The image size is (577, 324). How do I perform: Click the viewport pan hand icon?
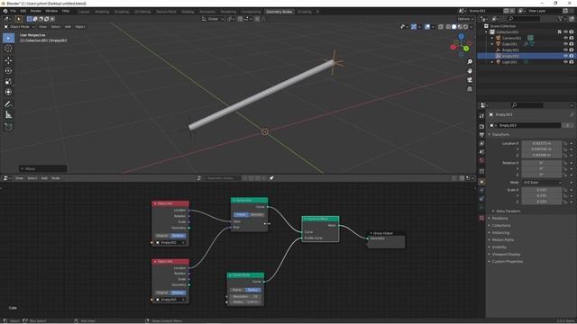470,71
